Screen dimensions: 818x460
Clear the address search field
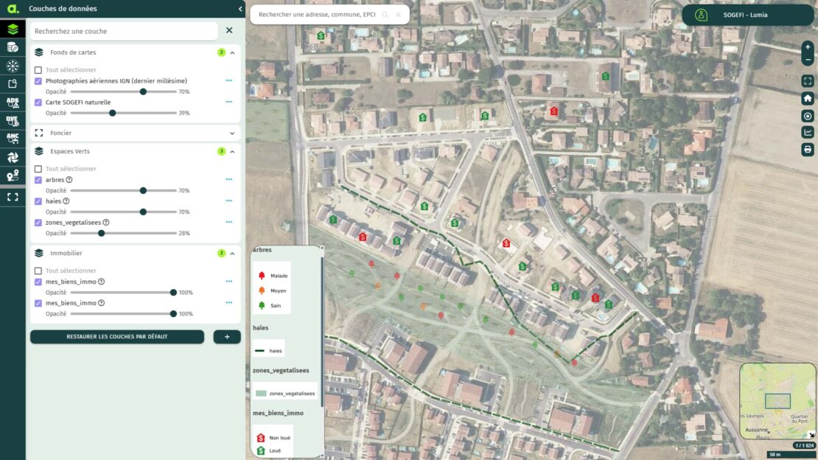pos(399,15)
